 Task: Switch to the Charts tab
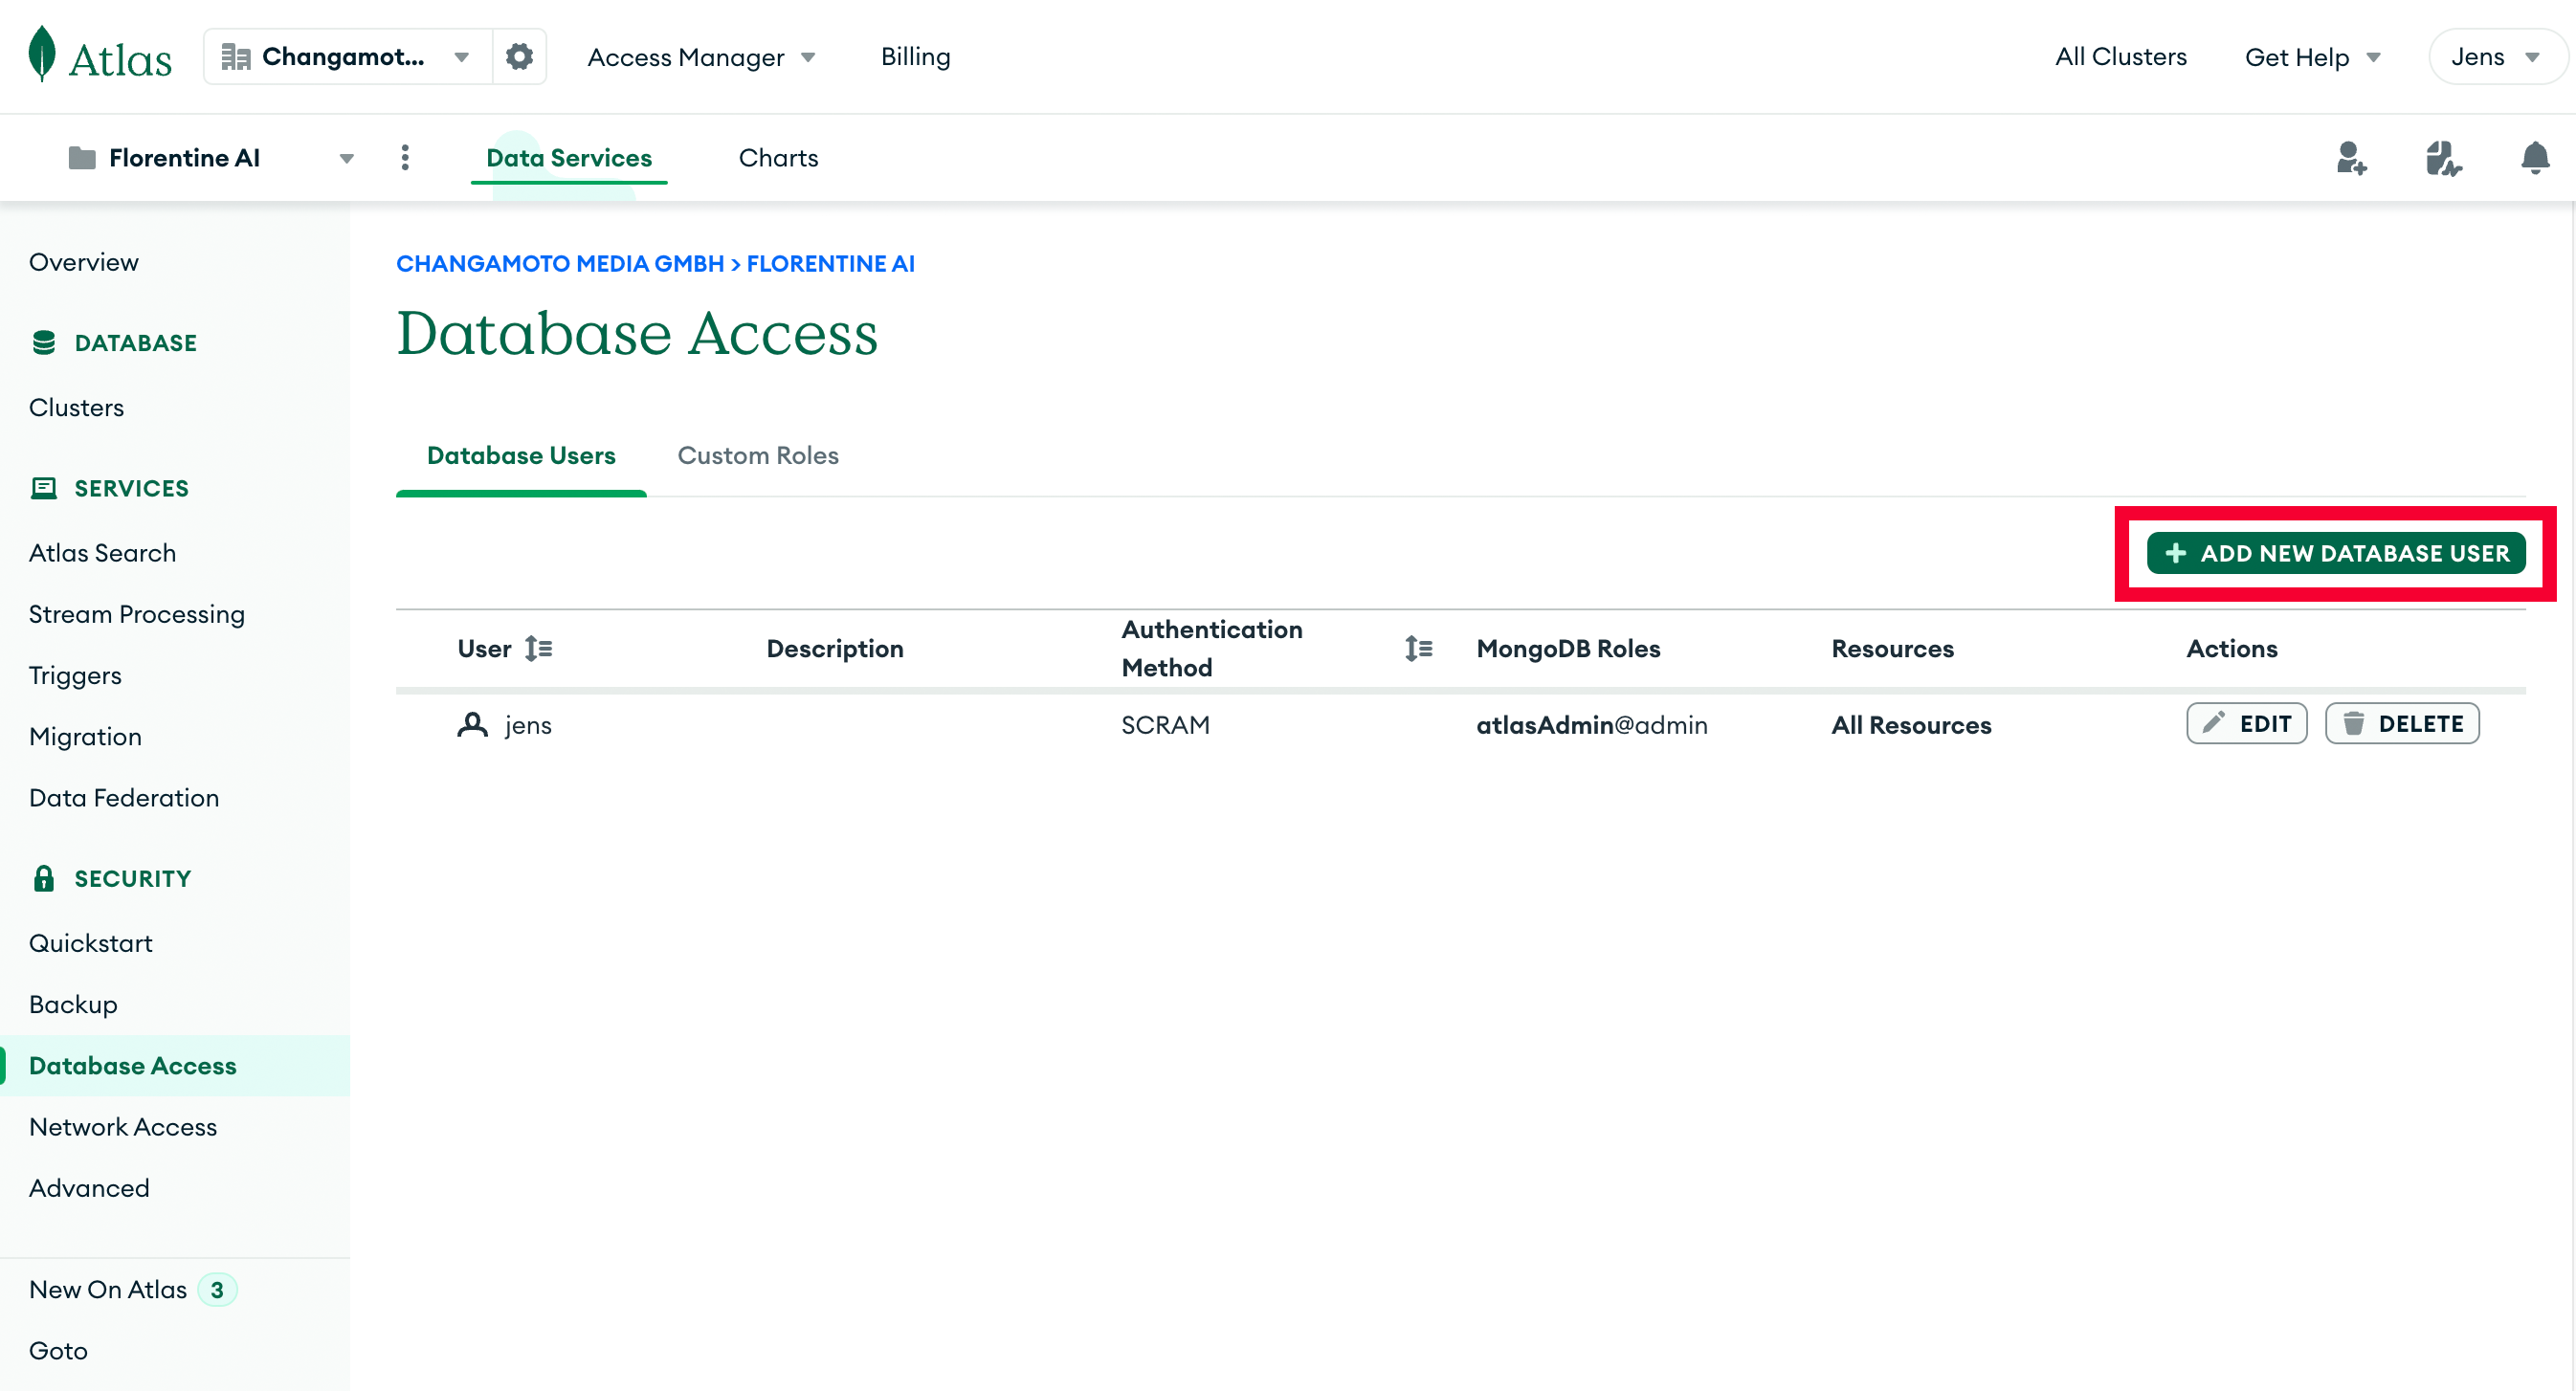[x=778, y=158]
